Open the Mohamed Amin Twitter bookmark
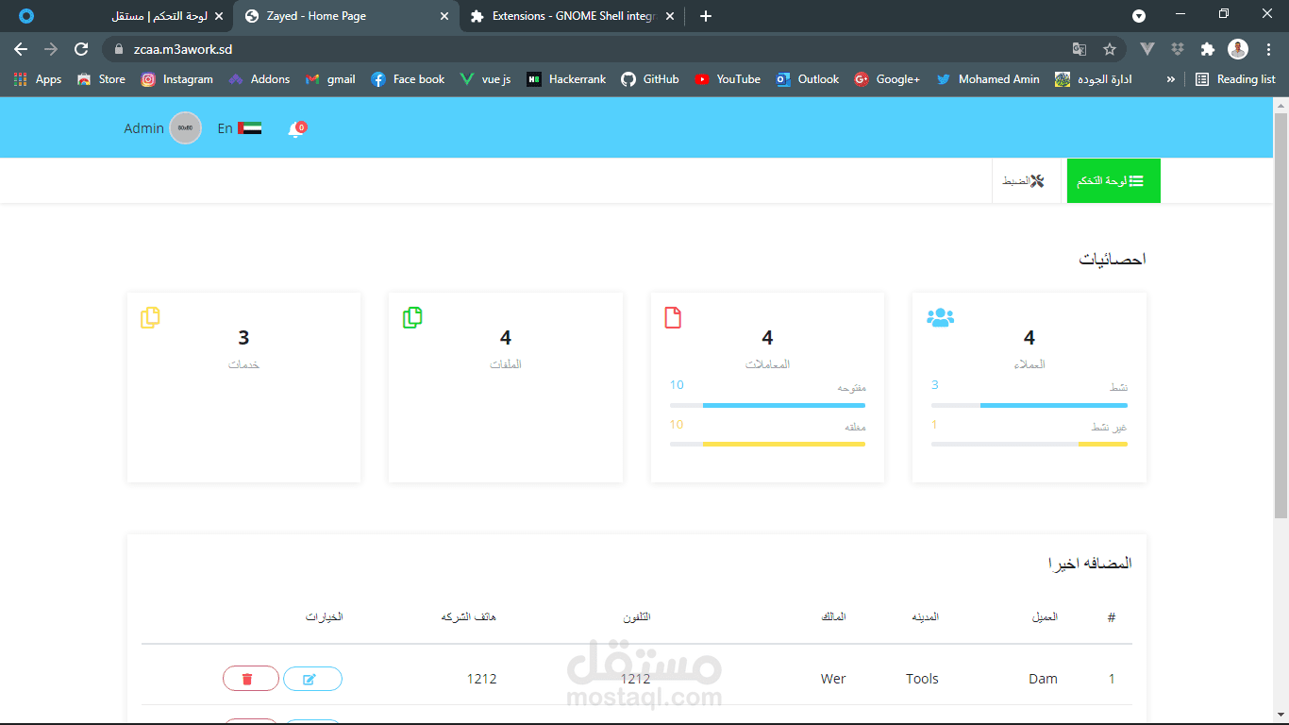This screenshot has width=1289, height=725. pyautogui.click(x=988, y=79)
